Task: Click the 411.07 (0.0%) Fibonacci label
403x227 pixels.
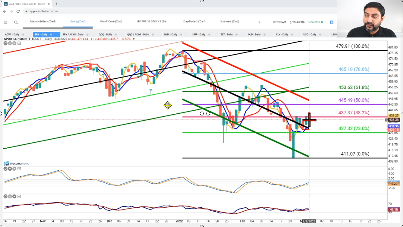Action: (x=355, y=154)
